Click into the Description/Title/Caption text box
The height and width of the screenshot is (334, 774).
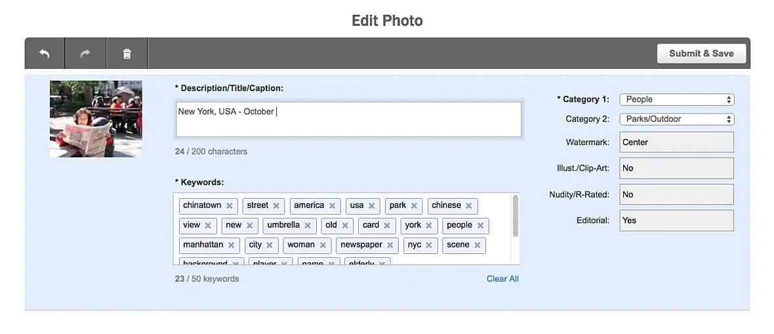(x=348, y=119)
